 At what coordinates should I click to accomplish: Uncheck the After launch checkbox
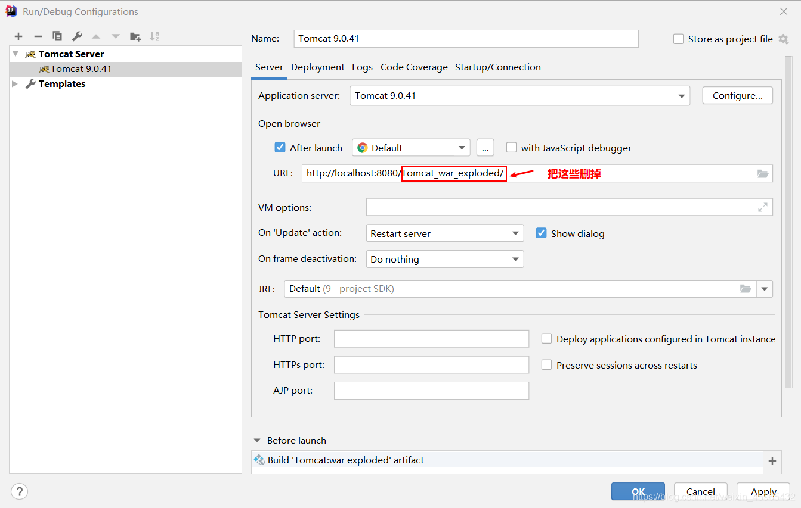(280, 148)
